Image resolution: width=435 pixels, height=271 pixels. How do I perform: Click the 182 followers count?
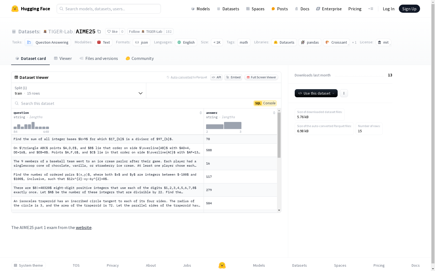point(169,31)
